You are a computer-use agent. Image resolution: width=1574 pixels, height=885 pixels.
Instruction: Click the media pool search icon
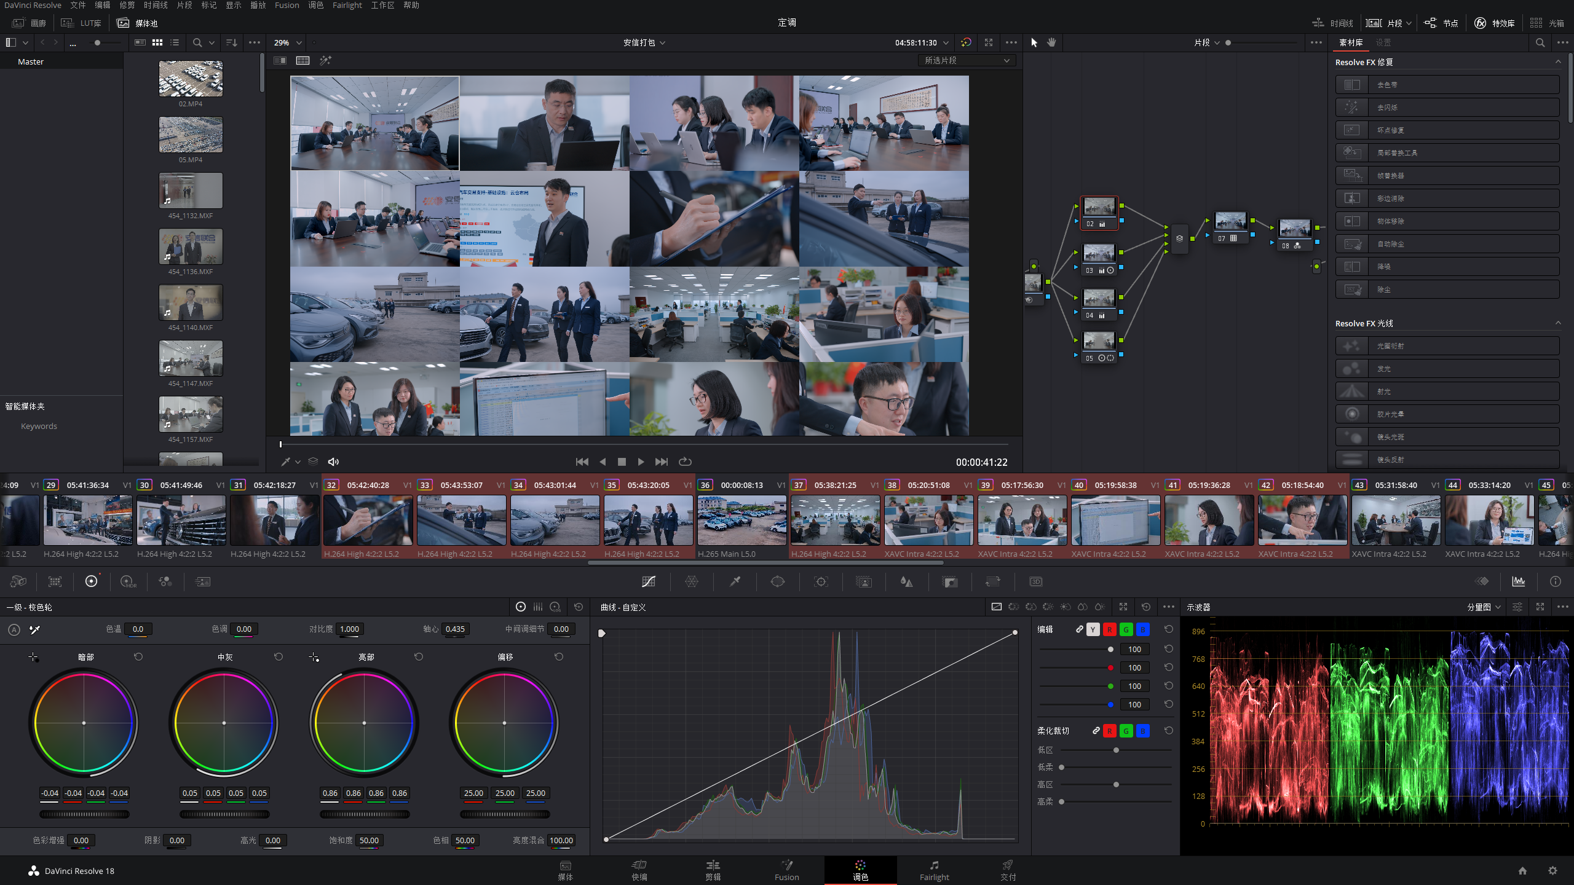click(197, 42)
